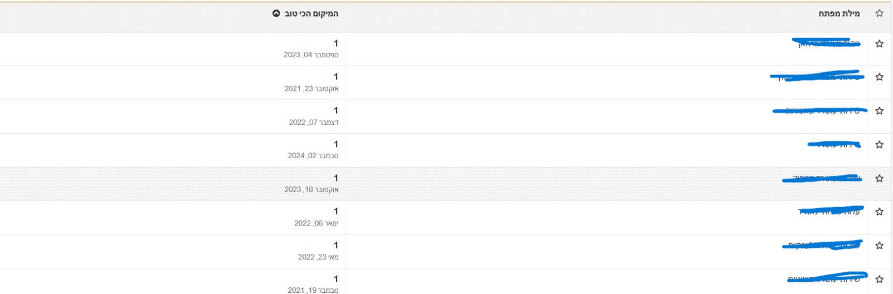Toggle star for highlighted row אוקטובר 18, 2023
893x294 pixels.
(x=880, y=178)
